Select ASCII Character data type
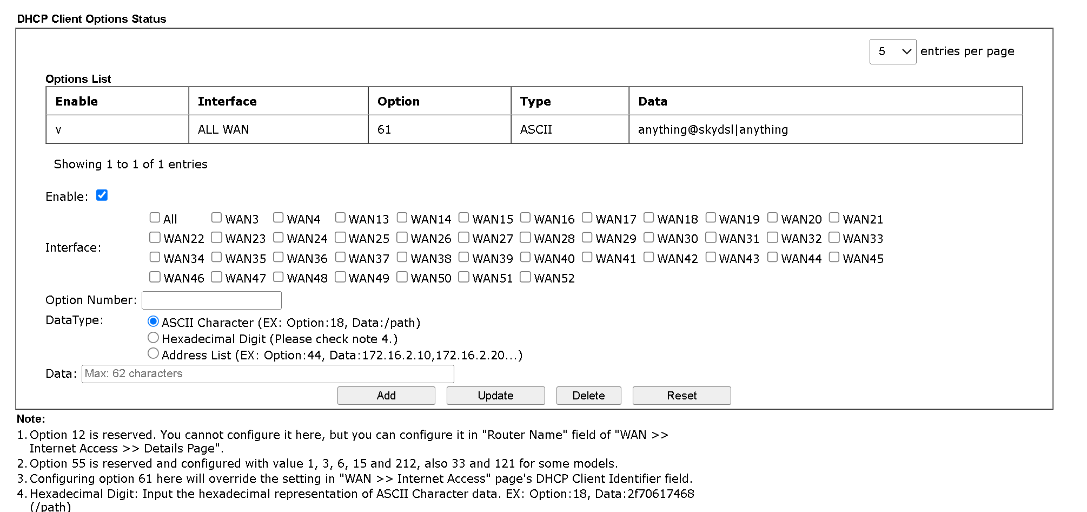The width and height of the screenshot is (1087, 512). point(154,321)
